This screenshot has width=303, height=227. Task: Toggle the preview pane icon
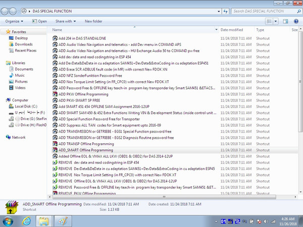tap(285, 21)
